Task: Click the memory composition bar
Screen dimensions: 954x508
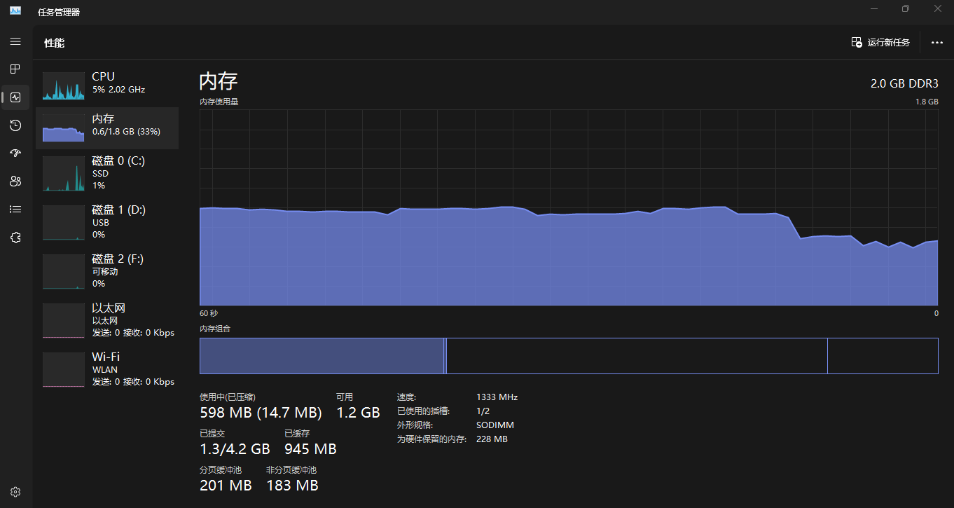Action: (x=568, y=356)
